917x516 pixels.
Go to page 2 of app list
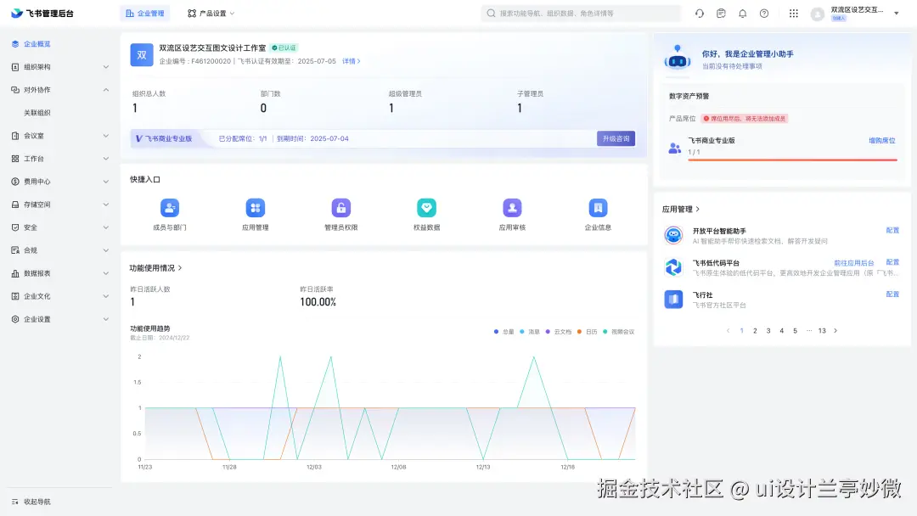point(755,331)
